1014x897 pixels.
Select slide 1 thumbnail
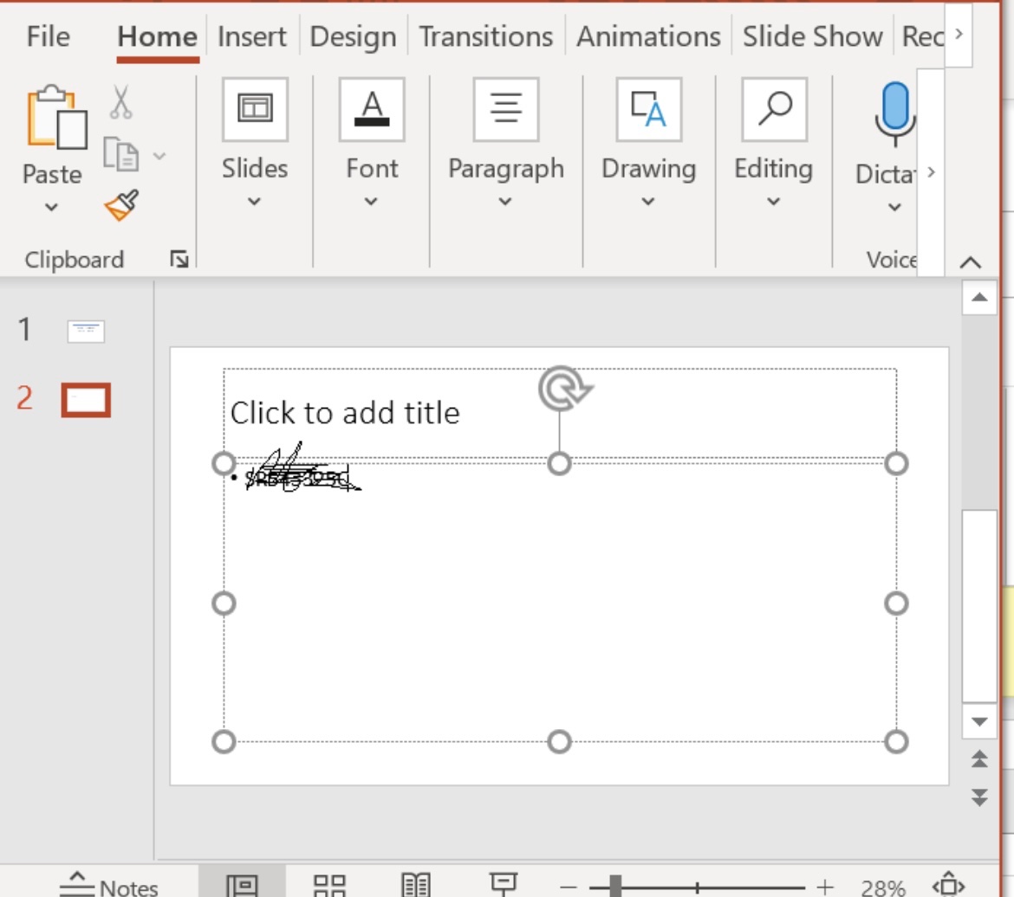click(x=86, y=331)
